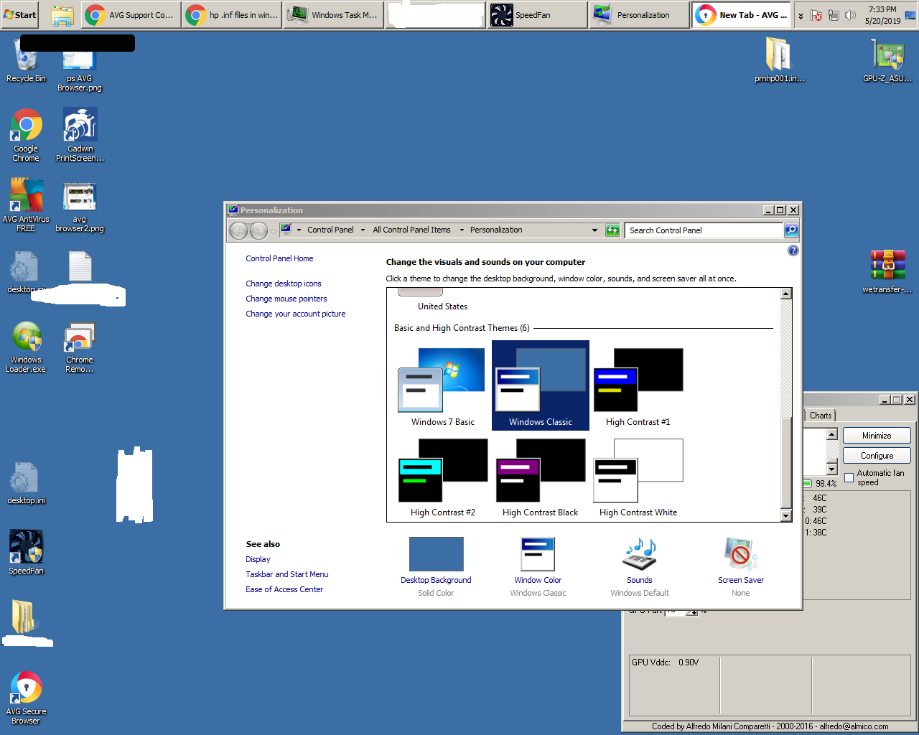This screenshot has height=735, width=919.
Task: Select High Contrast #2 theme
Action: pyautogui.click(x=442, y=477)
